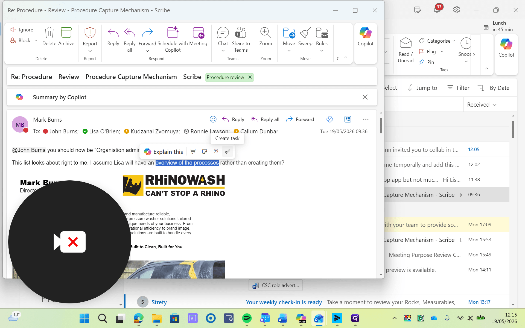Open the CSC role advert attachment
Screen dimensions: 525x328
coord(276,285)
